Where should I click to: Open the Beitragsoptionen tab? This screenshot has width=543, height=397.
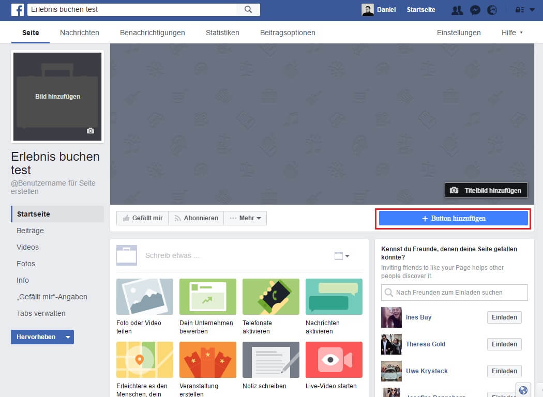[x=288, y=33]
